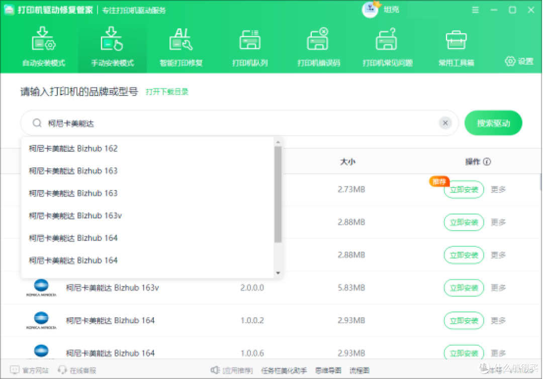The height and width of the screenshot is (379, 543).
Task: Click the app logo in title bar
Action: (x=9, y=10)
